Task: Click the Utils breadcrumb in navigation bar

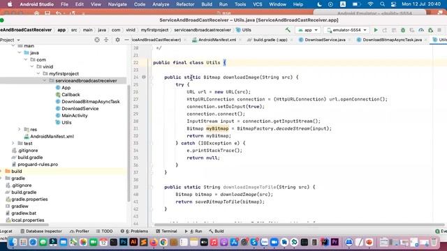Action: [244, 30]
